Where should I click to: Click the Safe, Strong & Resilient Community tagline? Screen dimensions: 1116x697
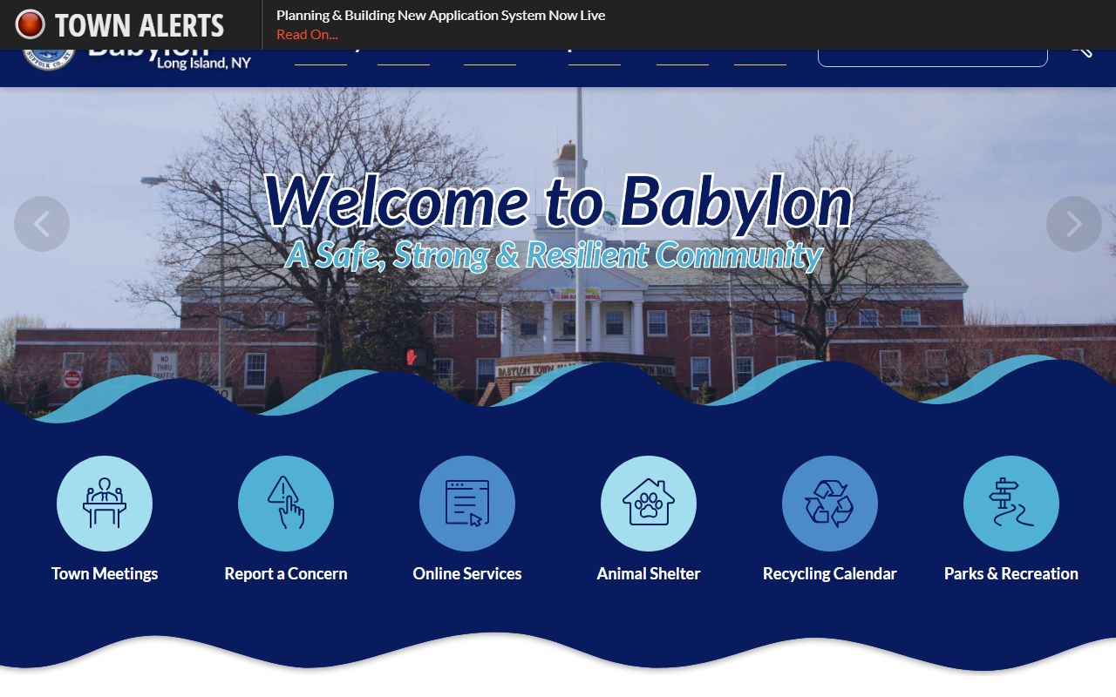tap(555, 254)
